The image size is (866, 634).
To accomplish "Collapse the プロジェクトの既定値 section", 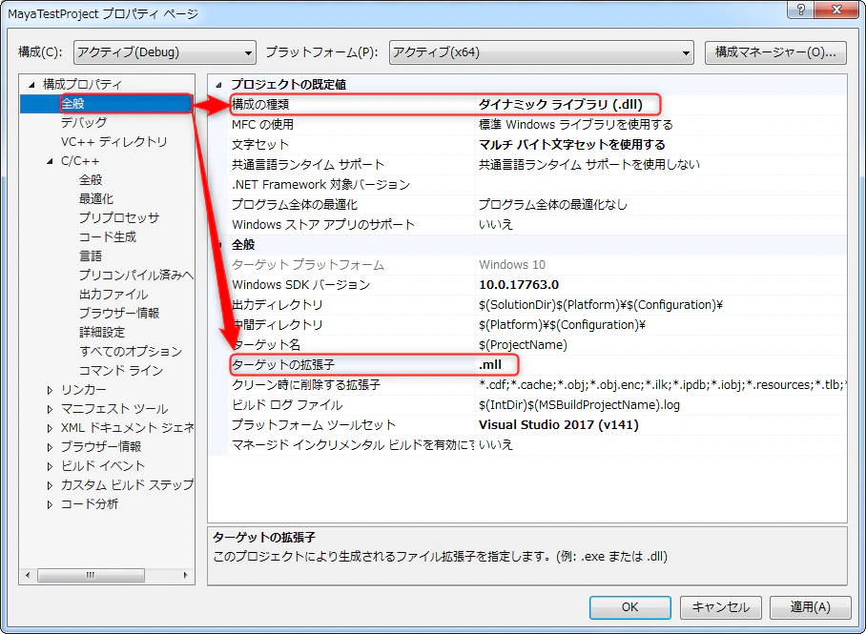I will pyautogui.click(x=218, y=85).
